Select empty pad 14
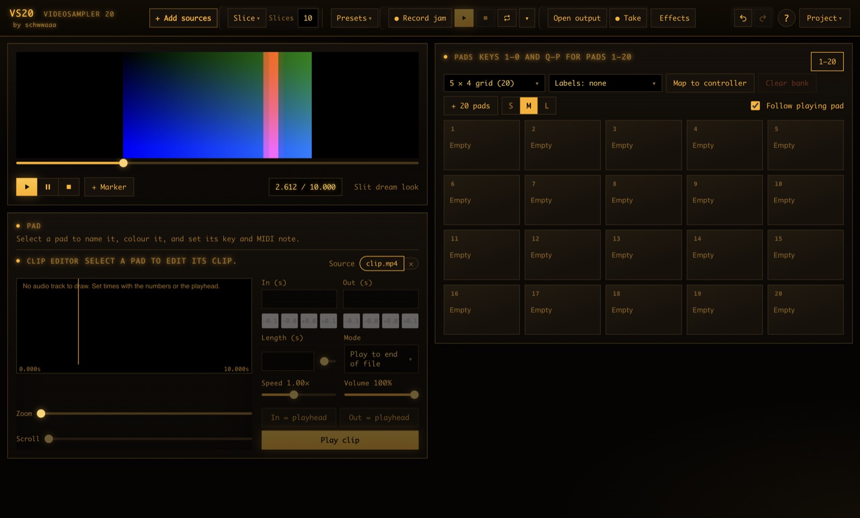 click(725, 255)
